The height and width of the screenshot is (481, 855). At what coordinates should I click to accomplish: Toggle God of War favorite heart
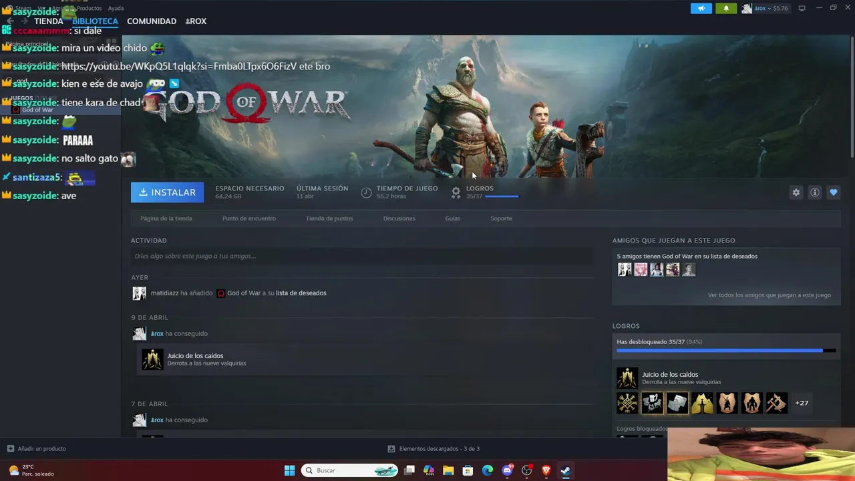coord(833,192)
